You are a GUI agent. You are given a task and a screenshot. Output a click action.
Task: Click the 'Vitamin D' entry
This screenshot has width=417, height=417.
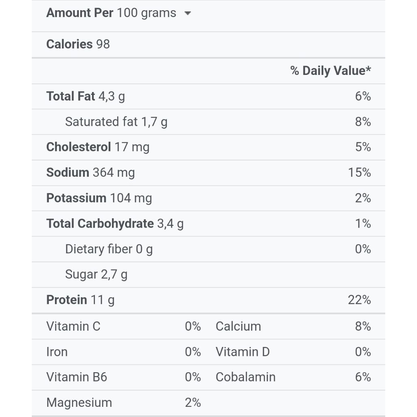[243, 352]
